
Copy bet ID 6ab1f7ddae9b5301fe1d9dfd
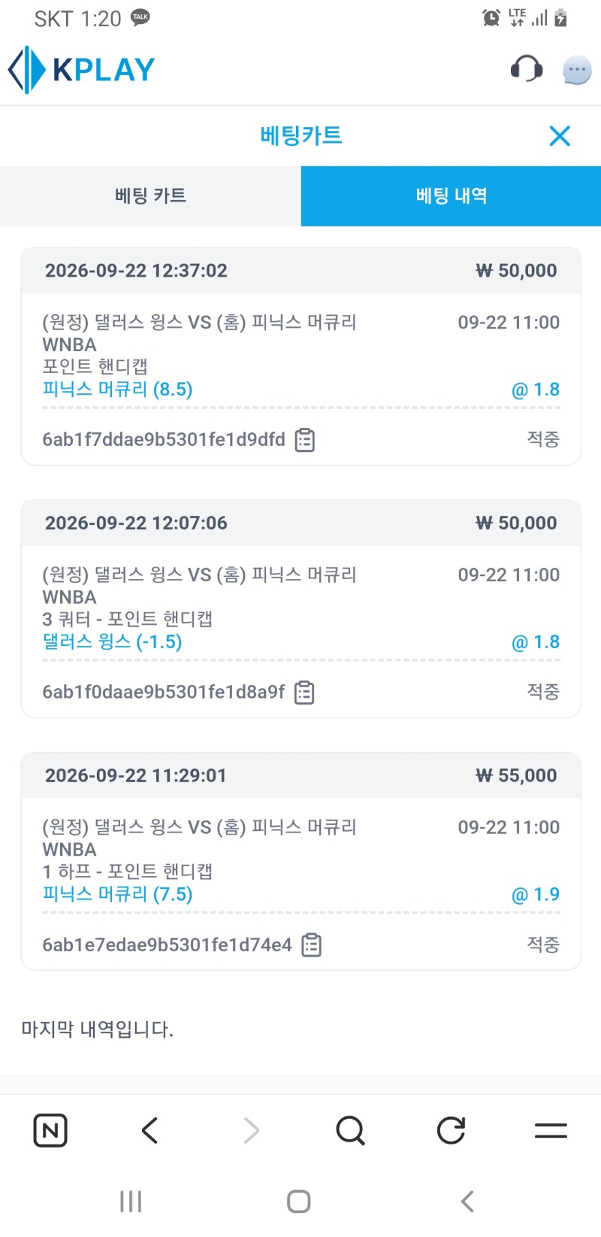[x=305, y=440]
